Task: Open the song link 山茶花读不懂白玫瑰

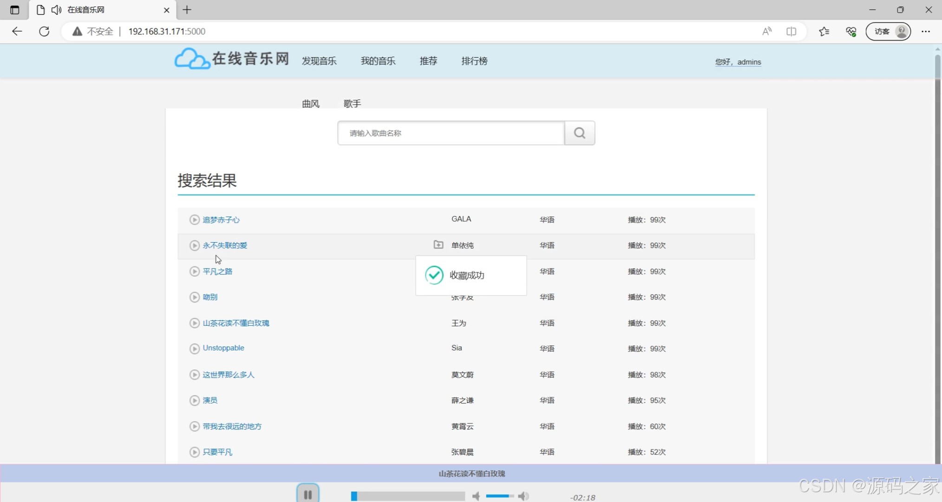Action: pyautogui.click(x=235, y=323)
